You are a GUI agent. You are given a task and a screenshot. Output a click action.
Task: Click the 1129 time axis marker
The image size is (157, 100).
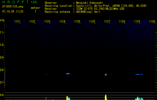[137, 21]
